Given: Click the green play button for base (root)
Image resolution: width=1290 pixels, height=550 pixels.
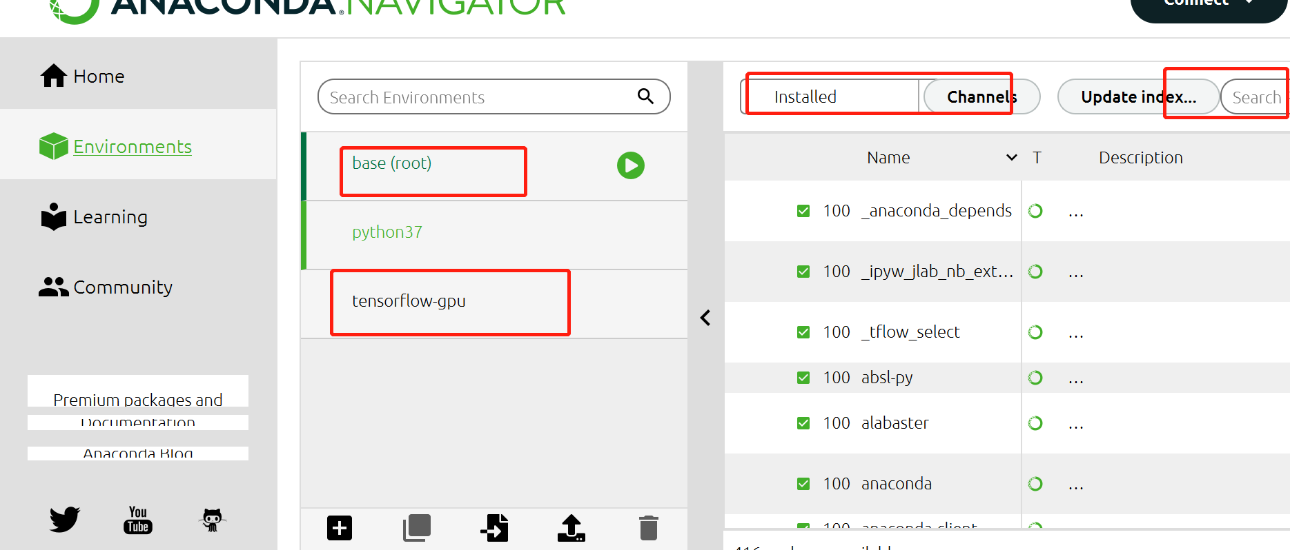Looking at the screenshot, I should 631,165.
